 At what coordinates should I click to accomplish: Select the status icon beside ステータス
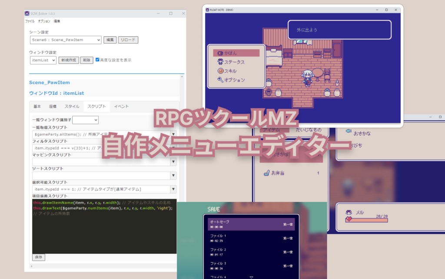coord(220,62)
